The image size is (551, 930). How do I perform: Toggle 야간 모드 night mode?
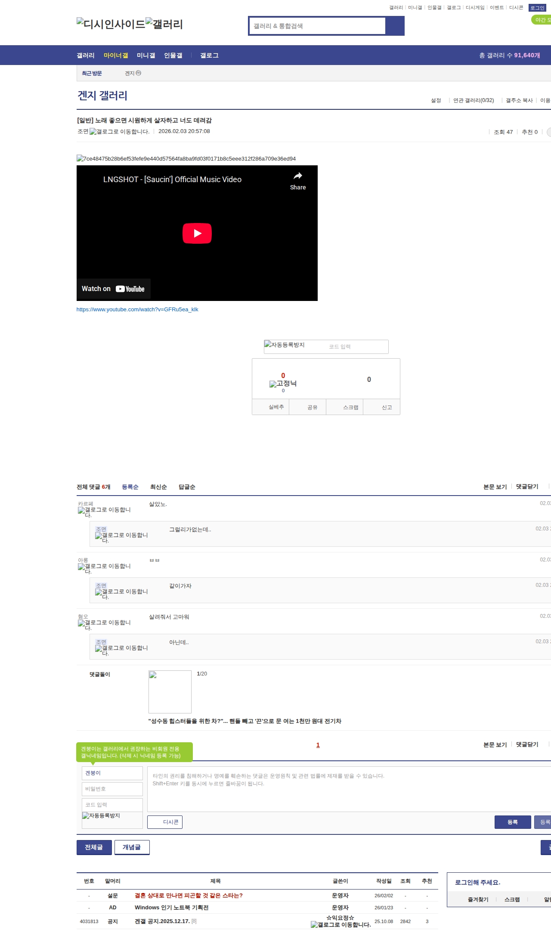[x=542, y=20]
